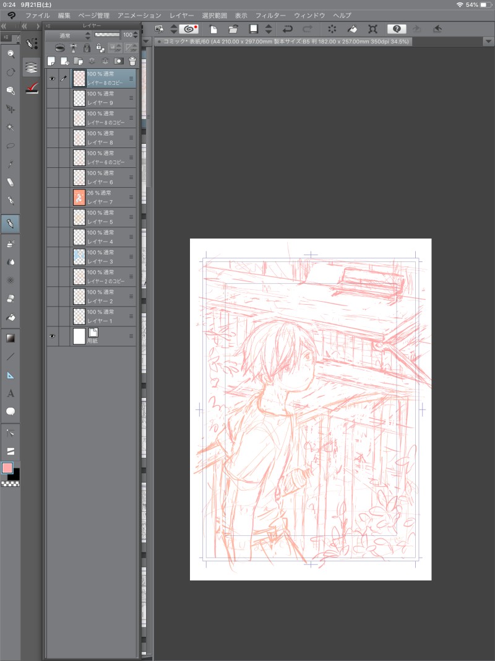Select the Decoration tool
495x661 pixels.
[x=11, y=281]
